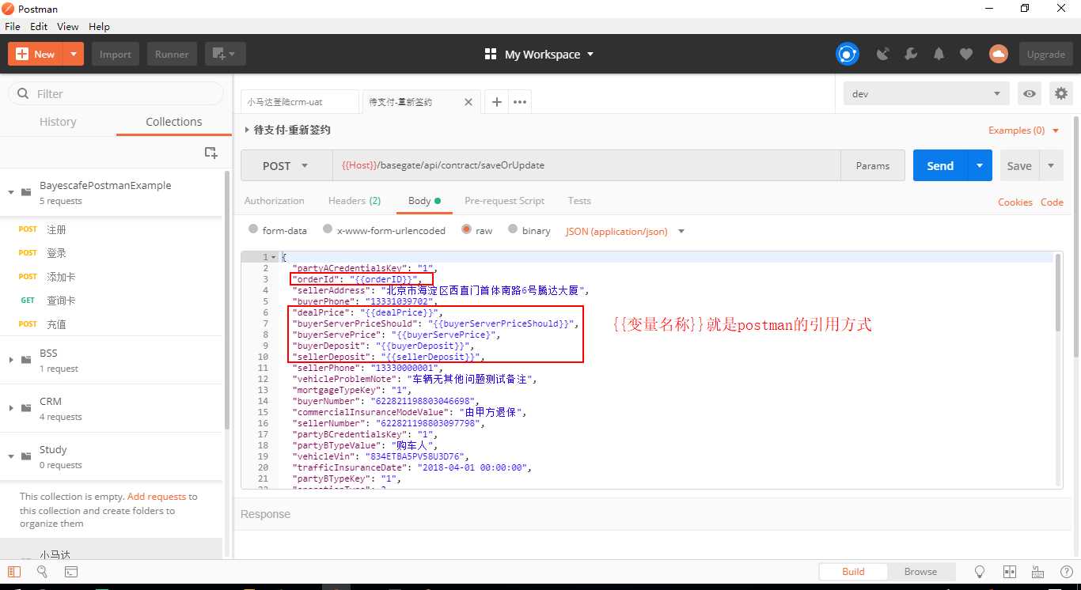Click the Save button
1081x590 pixels.
click(x=1019, y=165)
